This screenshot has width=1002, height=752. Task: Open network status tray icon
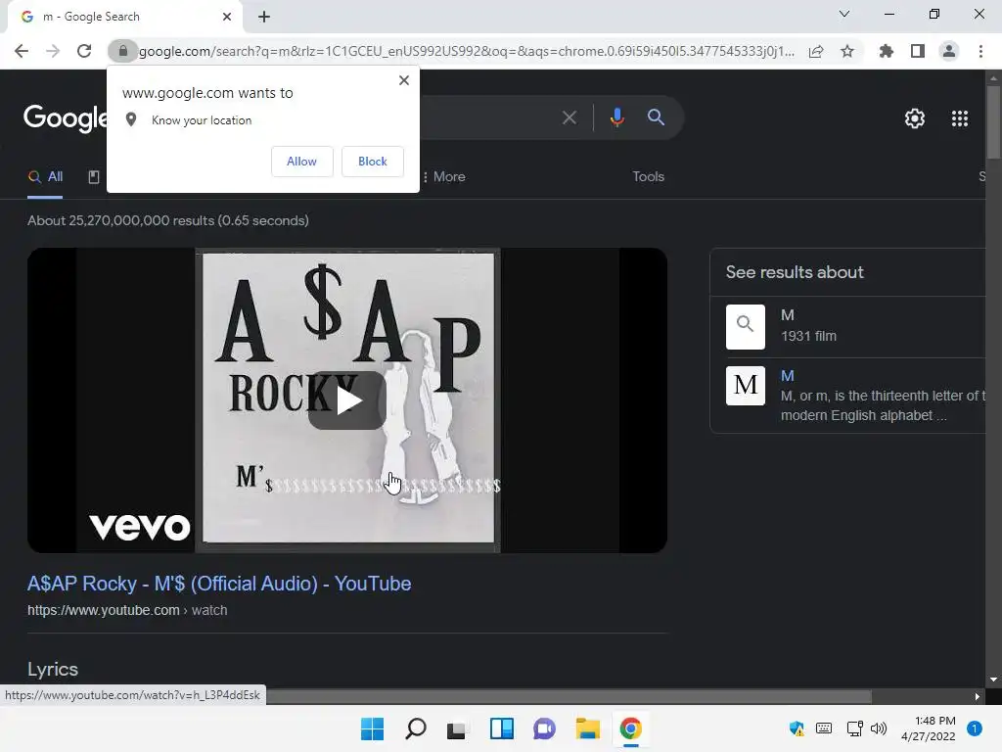[x=854, y=728]
